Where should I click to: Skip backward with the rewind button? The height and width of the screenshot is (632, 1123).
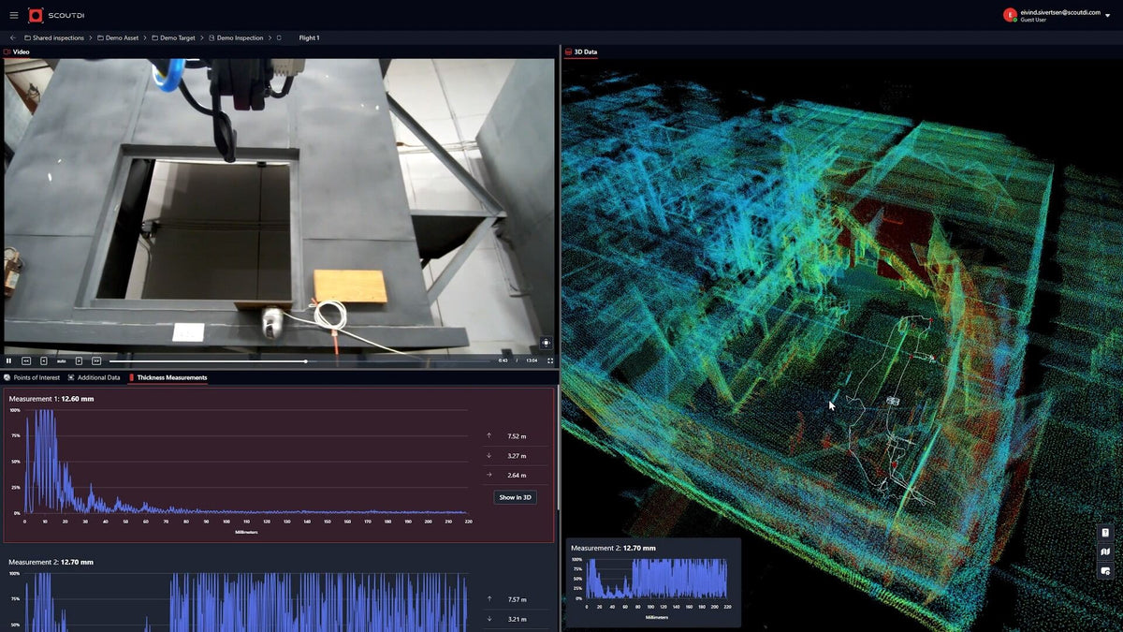pos(26,360)
